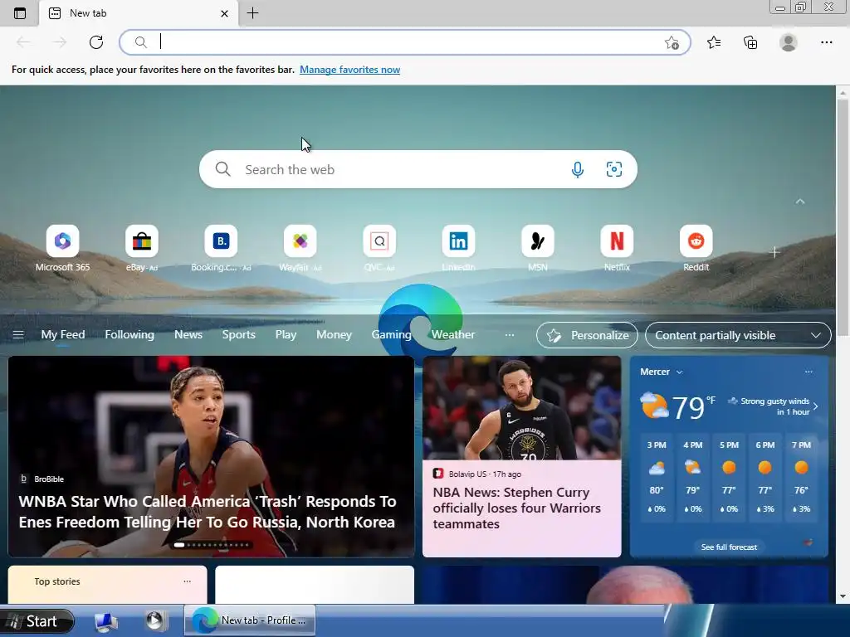
Task: Click the Back navigation arrow
Action: tap(23, 42)
